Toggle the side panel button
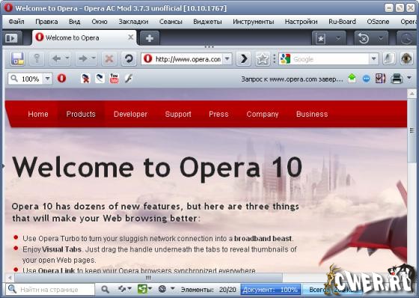This screenshot has height=298, width=419. click(x=11, y=38)
